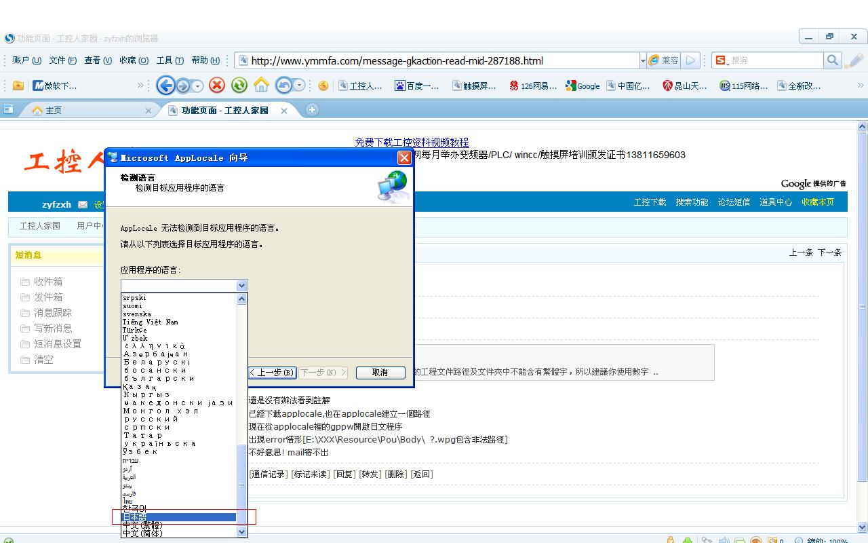This screenshot has height=543, width=868.
Task: Click the language list scrollbar down arrow
Action: tap(242, 532)
